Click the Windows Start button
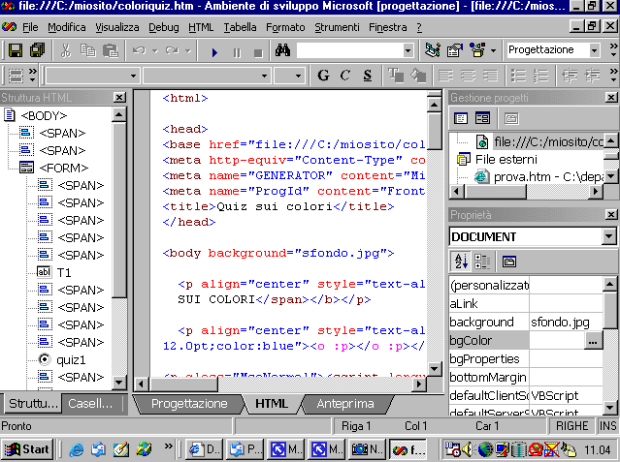The height and width of the screenshot is (462, 620). coord(27,449)
